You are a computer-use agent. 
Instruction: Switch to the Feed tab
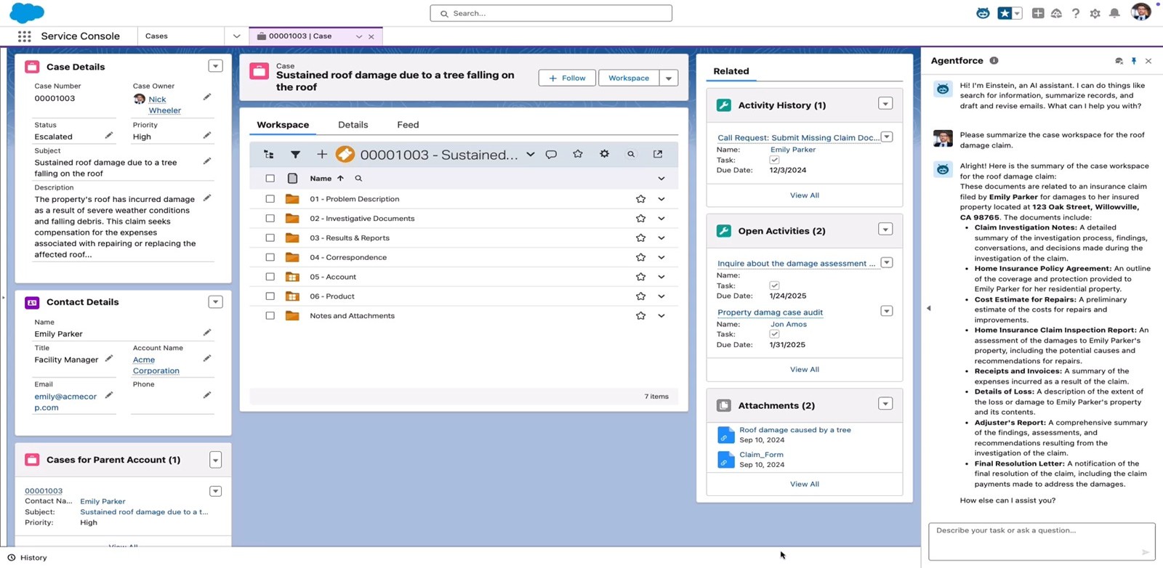408,125
